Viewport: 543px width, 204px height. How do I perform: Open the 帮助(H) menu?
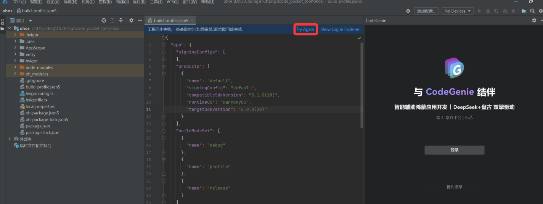click(x=207, y=2)
